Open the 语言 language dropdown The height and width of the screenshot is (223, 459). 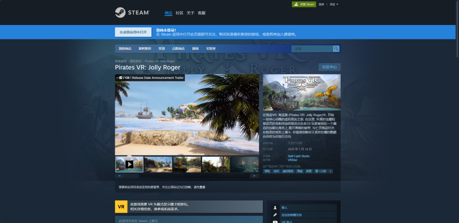click(x=333, y=4)
